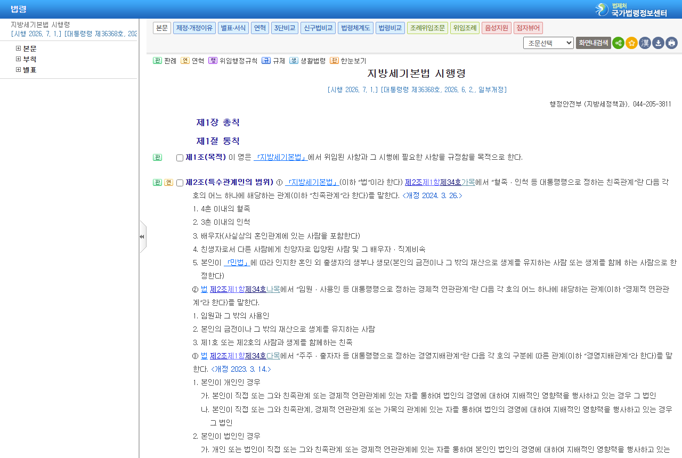
Task: Open the 법령비교 view
Action: tap(390, 28)
